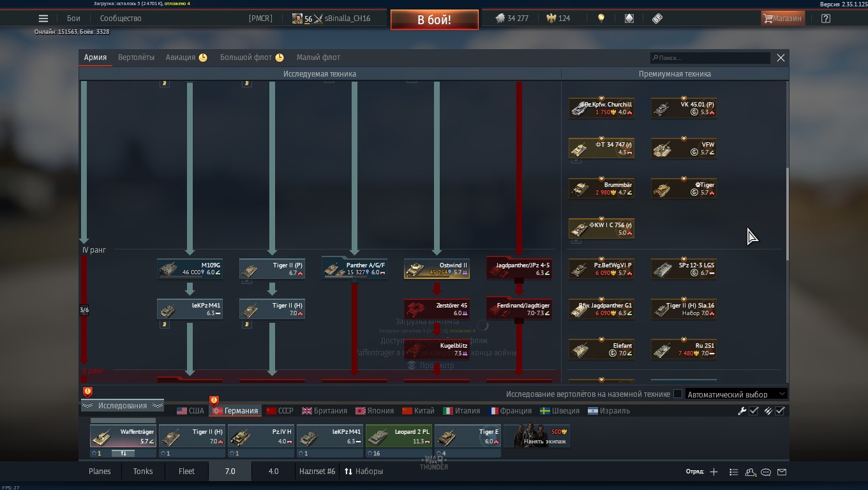Select premium Pz.Bef.Wg.VI P
The image size is (868, 490).
(601, 269)
